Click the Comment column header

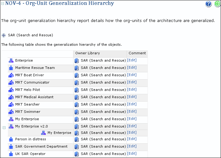tap(137, 53)
